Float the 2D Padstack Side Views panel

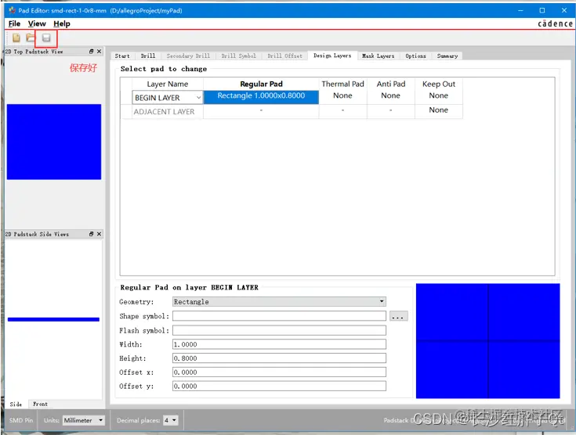92,234
